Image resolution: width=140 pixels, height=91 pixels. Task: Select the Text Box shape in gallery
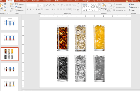point(84,5)
